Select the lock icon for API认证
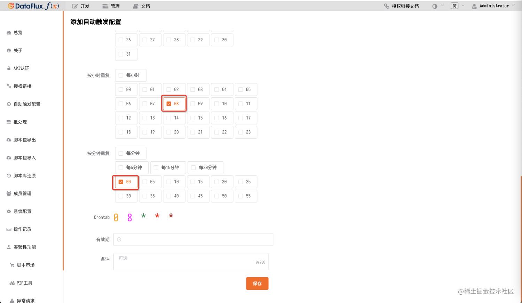This screenshot has height=303, width=522. pyautogui.click(x=9, y=68)
